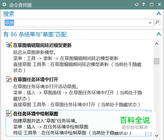Select result 在草图任务环境中打开
The height and width of the screenshot is (140, 164).
pyautogui.click(x=36, y=80)
